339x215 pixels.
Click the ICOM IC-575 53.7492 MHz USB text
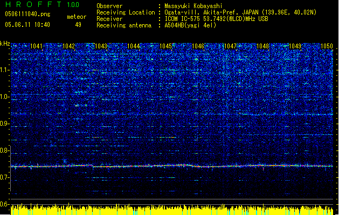[x=216, y=19]
